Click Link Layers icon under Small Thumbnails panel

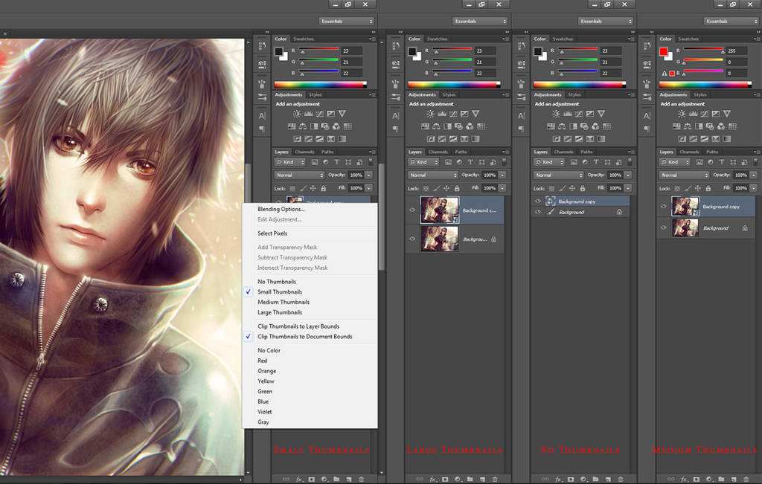click(x=286, y=479)
